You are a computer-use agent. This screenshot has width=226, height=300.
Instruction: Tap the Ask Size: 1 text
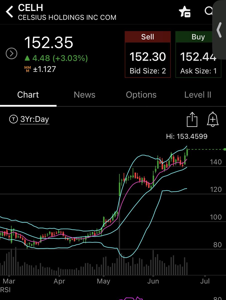[198, 71]
